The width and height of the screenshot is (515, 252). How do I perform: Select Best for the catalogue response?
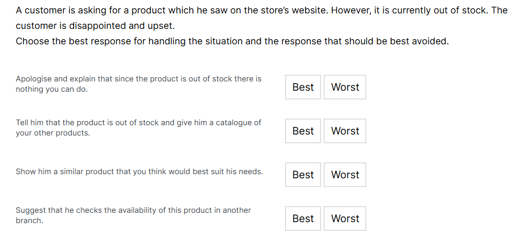pos(303,131)
